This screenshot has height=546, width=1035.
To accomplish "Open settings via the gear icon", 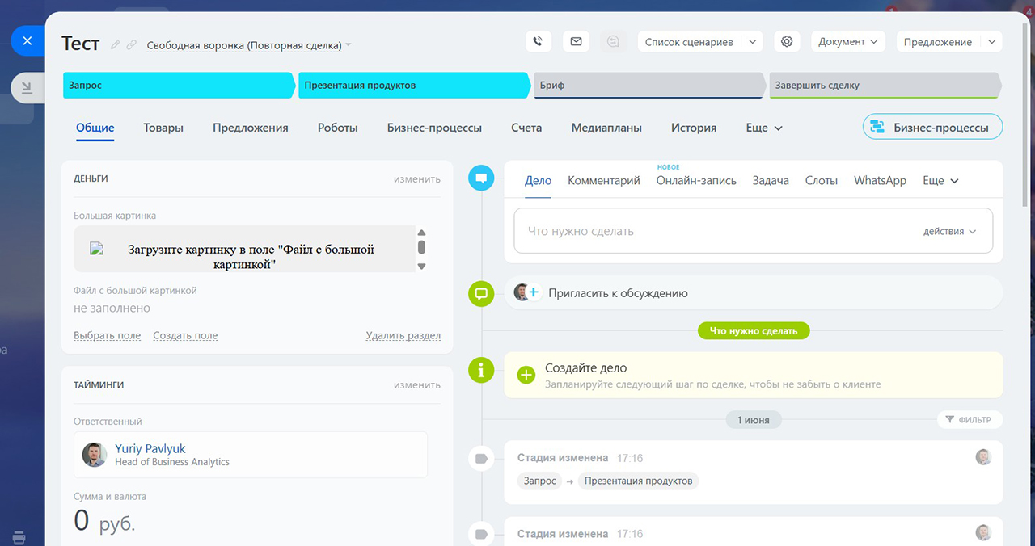I will (787, 41).
